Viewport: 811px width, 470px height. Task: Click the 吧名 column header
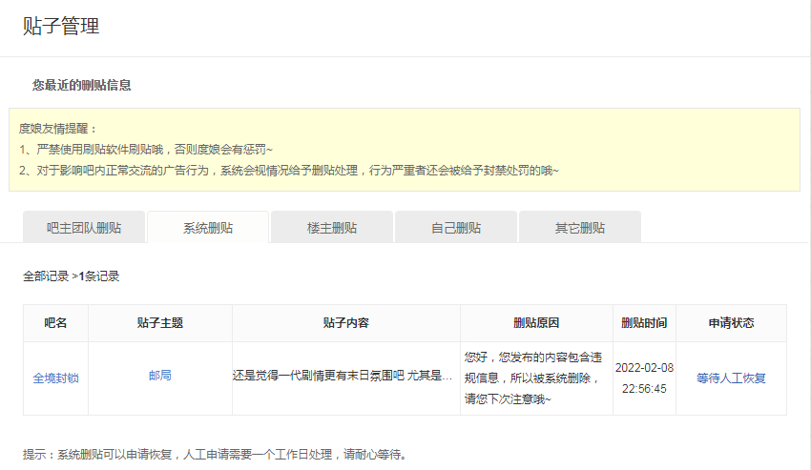click(55, 323)
